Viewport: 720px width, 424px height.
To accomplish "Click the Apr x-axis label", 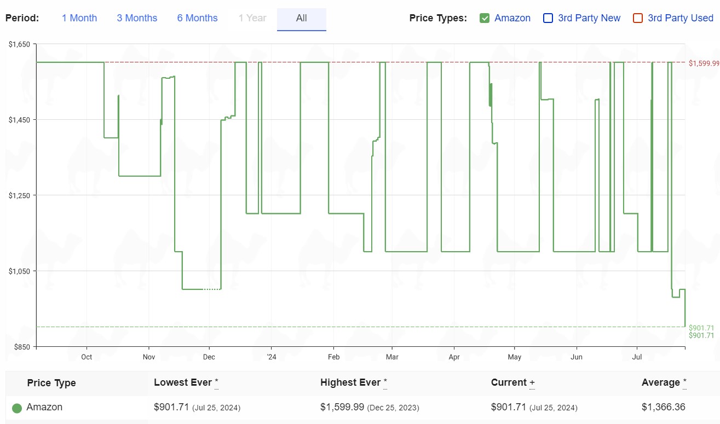I will [454, 357].
